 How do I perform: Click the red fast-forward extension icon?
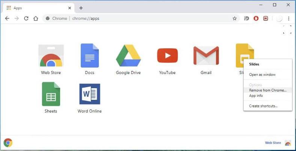pyautogui.click(x=266, y=18)
